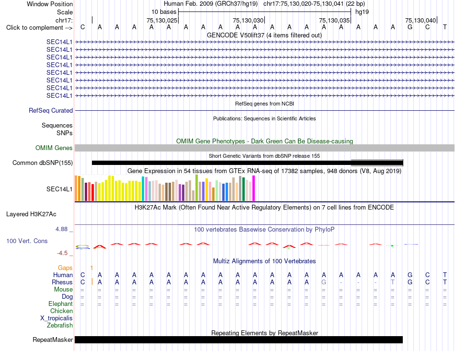This screenshot has height=351, width=455.
Task: Click the topmost SEC14L1 GENCODE transcript label
Action: (59, 42)
